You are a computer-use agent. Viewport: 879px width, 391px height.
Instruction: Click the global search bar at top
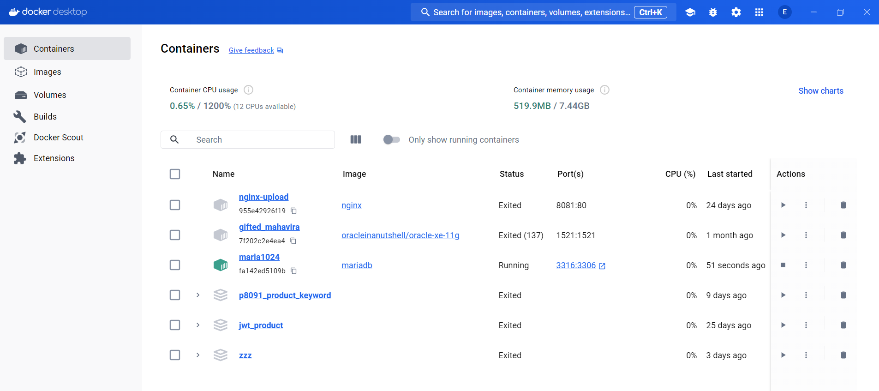(x=544, y=12)
